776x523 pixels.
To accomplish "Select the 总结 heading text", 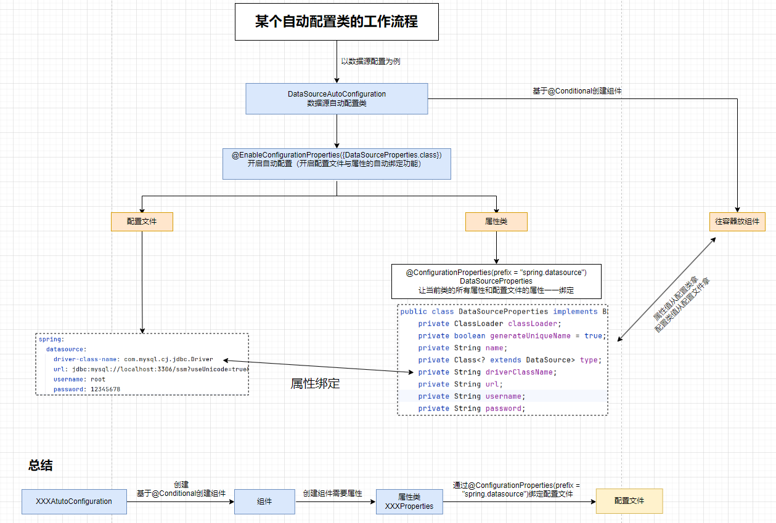I will pos(41,465).
